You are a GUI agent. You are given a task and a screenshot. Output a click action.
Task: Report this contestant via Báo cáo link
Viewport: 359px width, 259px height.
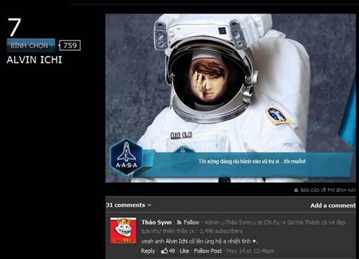tap(328, 190)
